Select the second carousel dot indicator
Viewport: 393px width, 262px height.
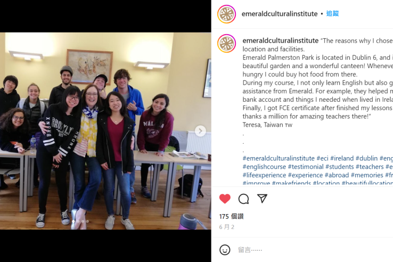click(x=78, y=222)
